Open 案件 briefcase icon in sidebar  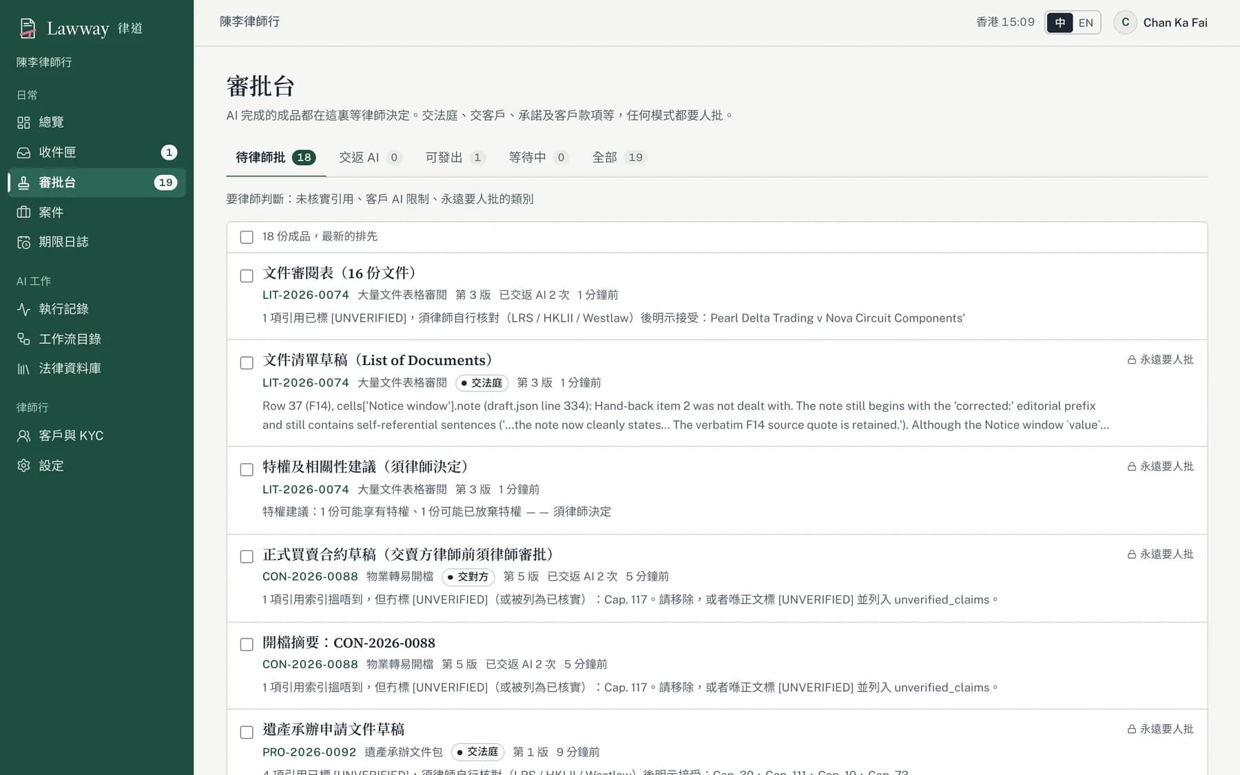pyautogui.click(x=23, y=212)
